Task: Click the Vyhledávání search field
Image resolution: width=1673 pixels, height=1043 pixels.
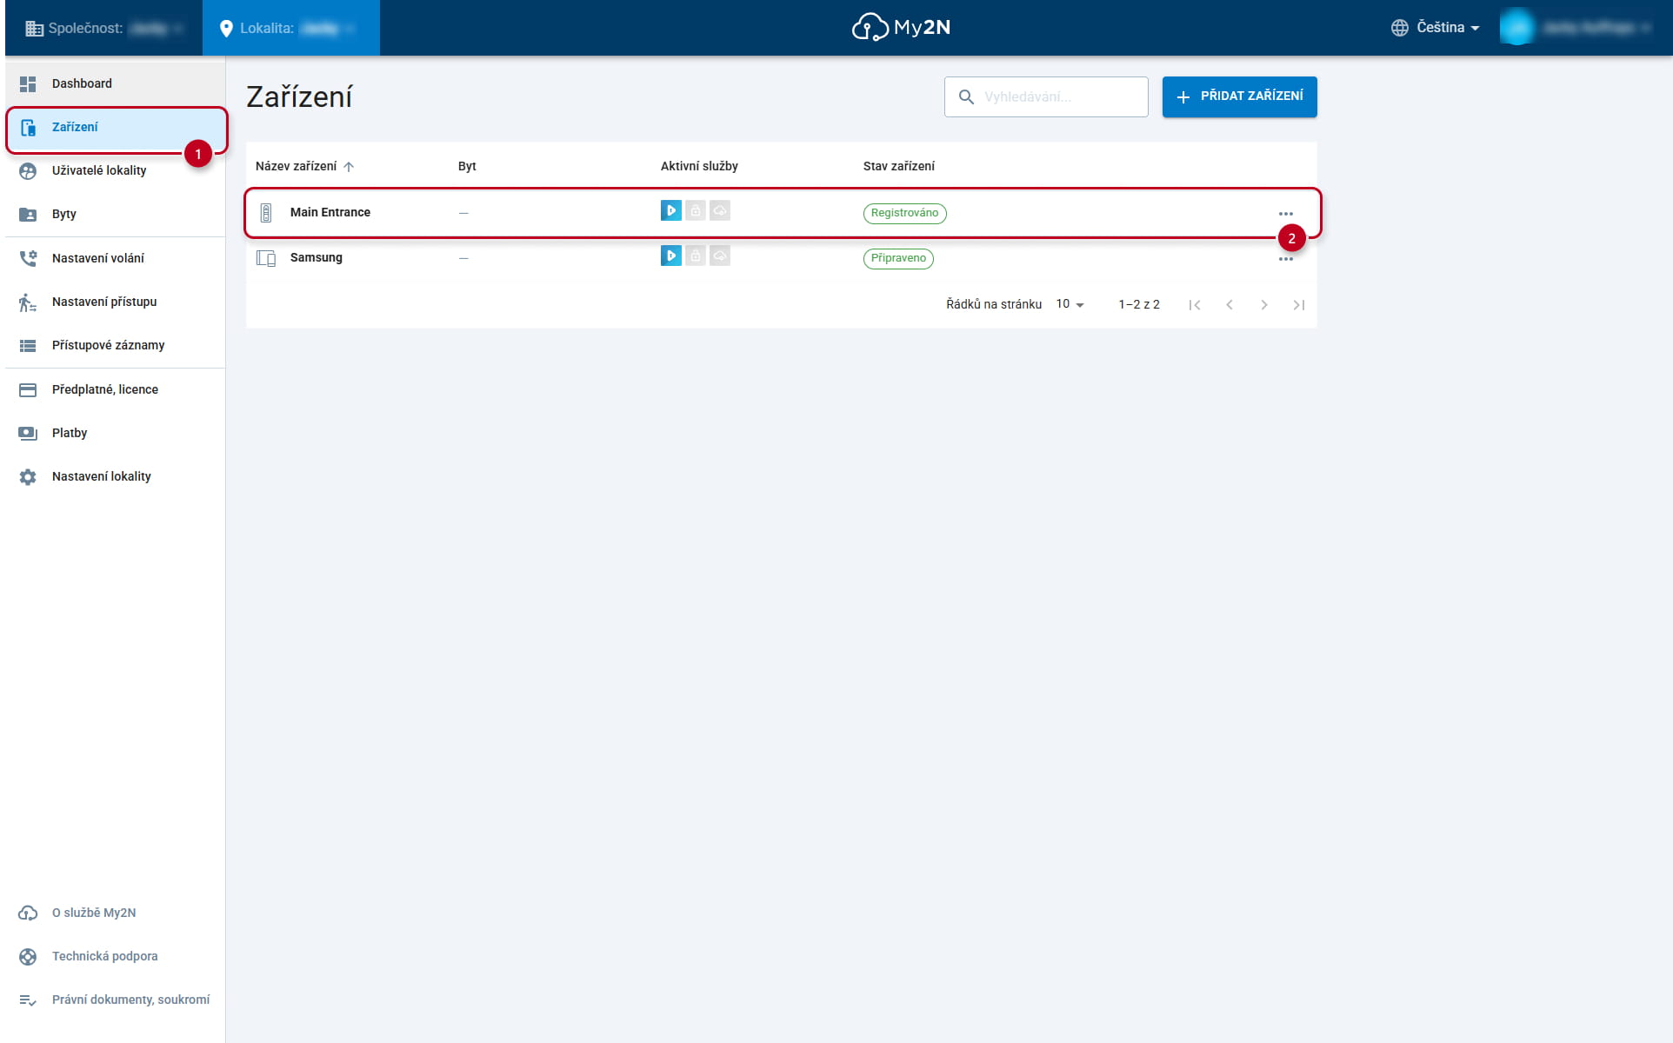Action: tap(1046, 96)
